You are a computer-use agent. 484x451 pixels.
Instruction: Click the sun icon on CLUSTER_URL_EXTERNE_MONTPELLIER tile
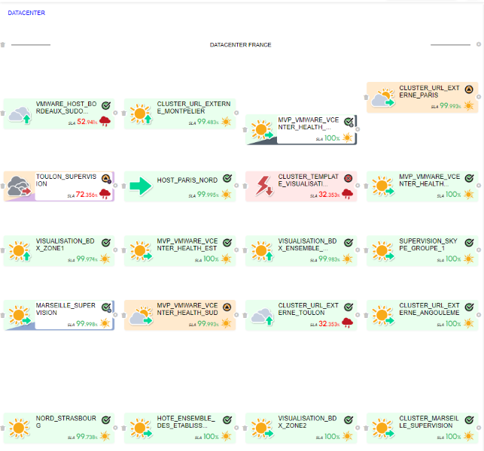pyautogui.click(x=140, y=114)
